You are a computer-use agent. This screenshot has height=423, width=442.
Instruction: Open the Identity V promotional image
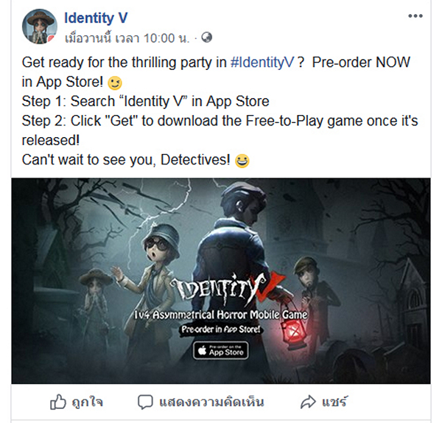pos(221,281)
